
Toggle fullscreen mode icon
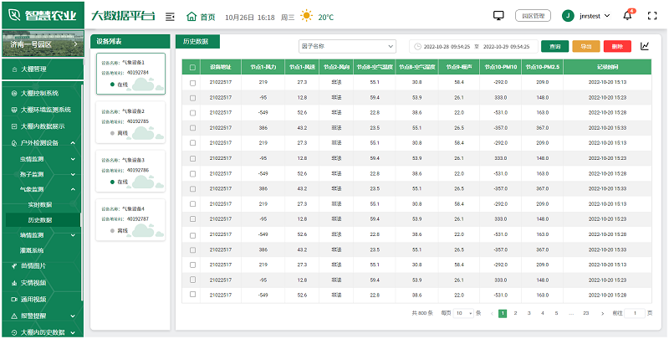pos(651,16)
